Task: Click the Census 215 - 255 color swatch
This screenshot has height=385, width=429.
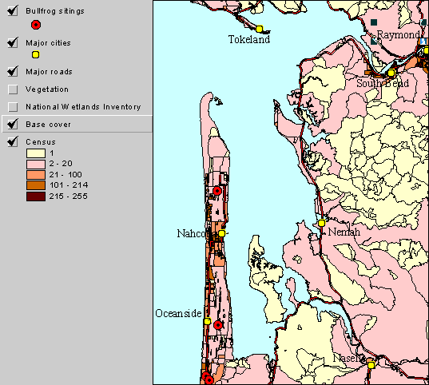Action: tap(36, 196)
